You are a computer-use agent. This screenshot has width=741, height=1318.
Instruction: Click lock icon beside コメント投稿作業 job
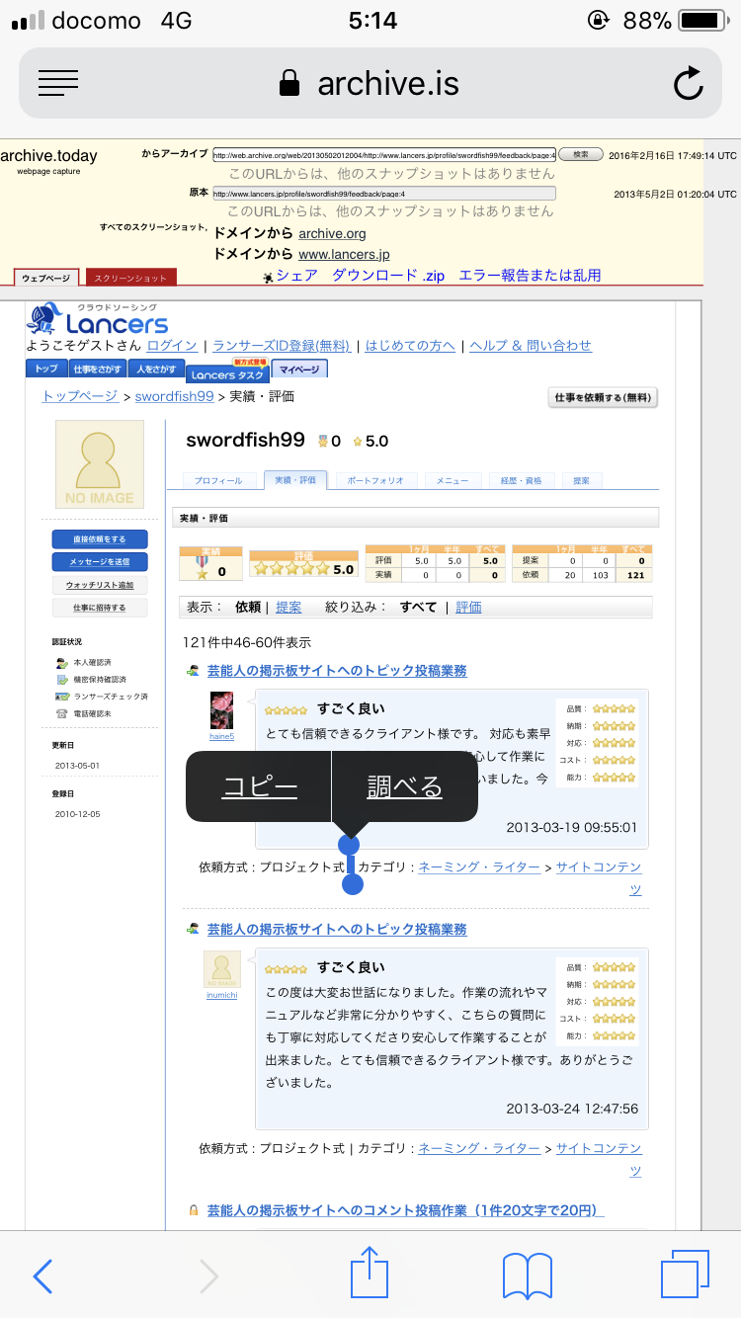pyautogui.click(x=194, y=1210)
